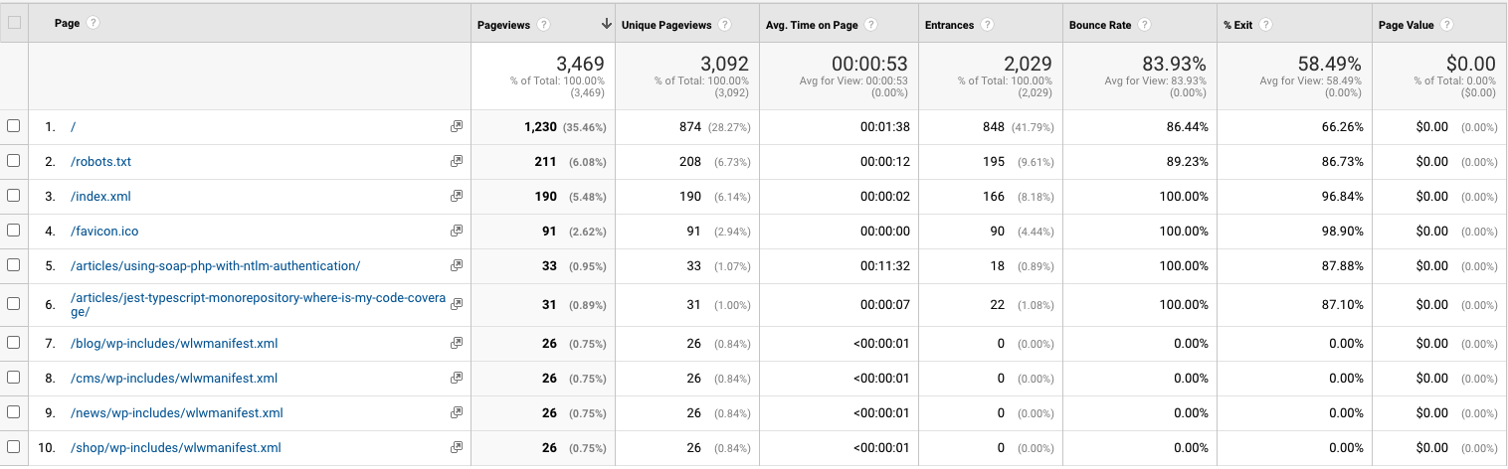Click the help icon beside Page header

click(94, 23)
